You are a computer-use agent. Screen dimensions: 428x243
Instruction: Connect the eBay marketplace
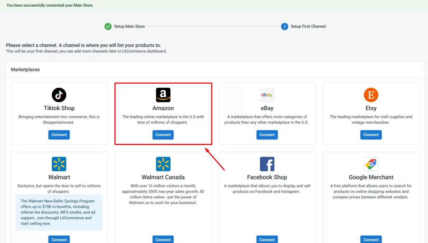coord(267,134)
